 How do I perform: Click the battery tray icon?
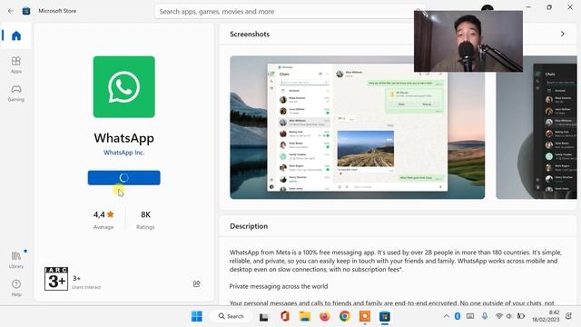521,316
